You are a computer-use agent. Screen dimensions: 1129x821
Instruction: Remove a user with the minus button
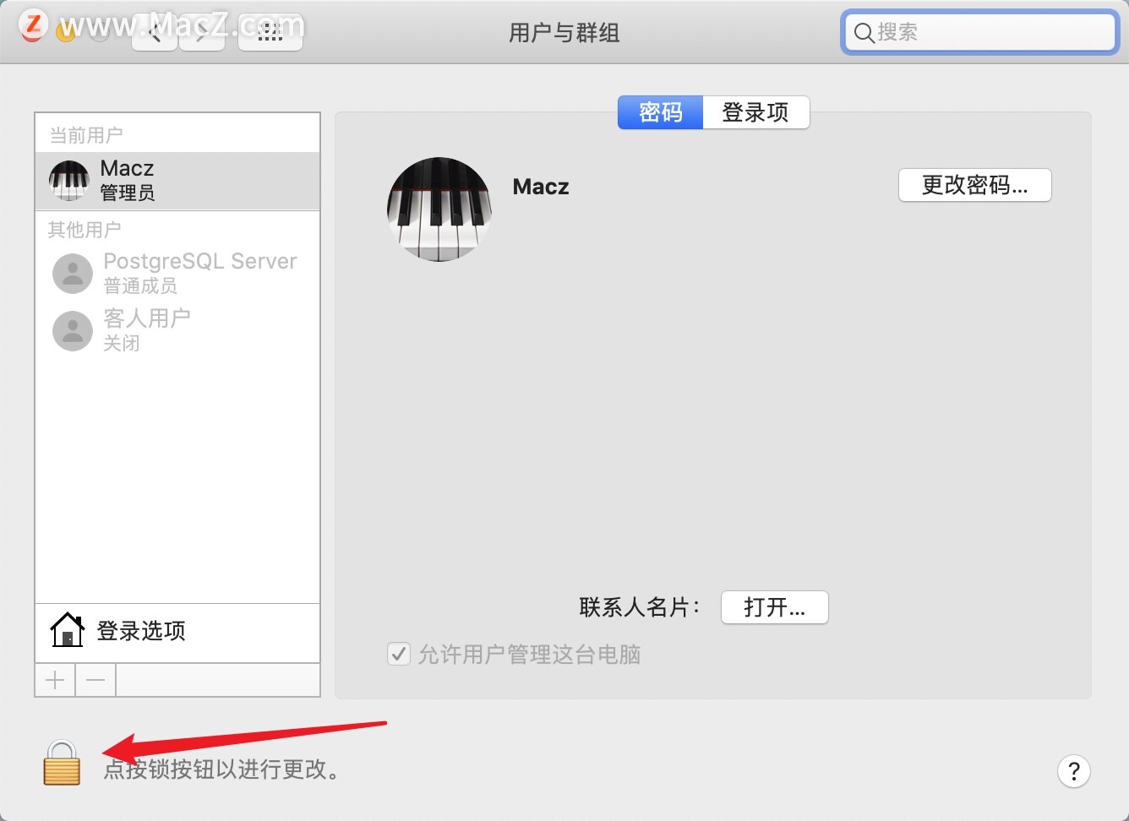point(95,679)
